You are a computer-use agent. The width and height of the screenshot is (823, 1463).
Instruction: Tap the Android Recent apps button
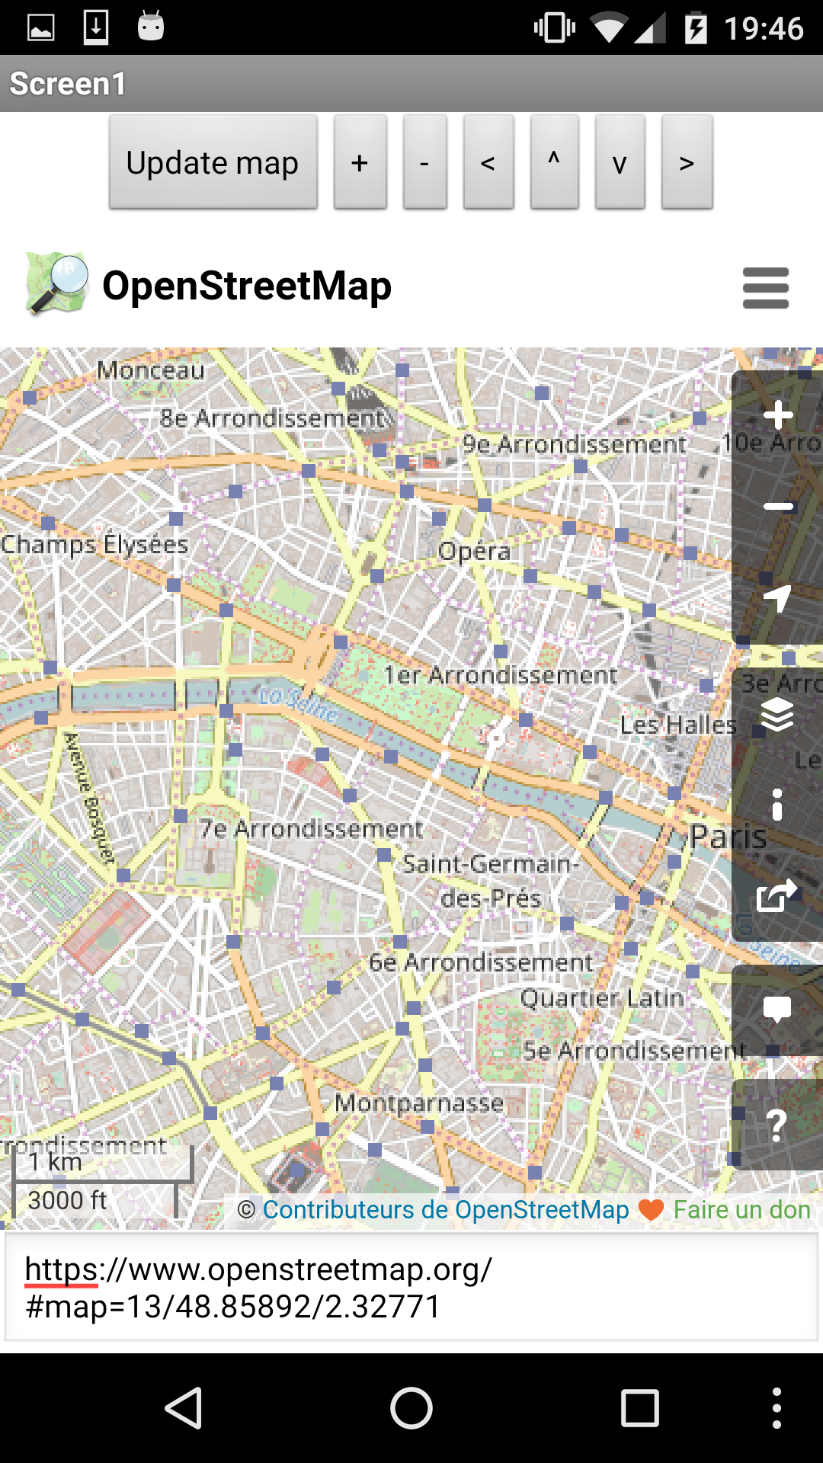640,1407
